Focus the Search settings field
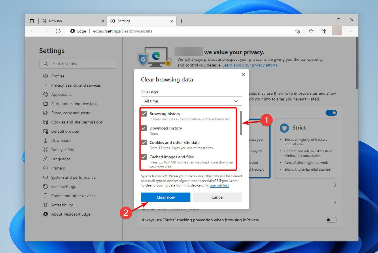Screen dimensions: 378x253 (x=77, y=64)
